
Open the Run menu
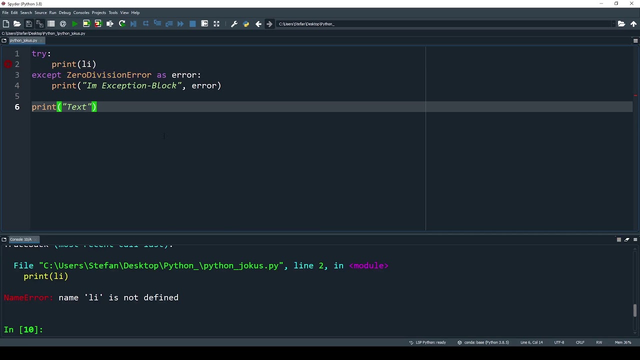(x=52, y=12)
